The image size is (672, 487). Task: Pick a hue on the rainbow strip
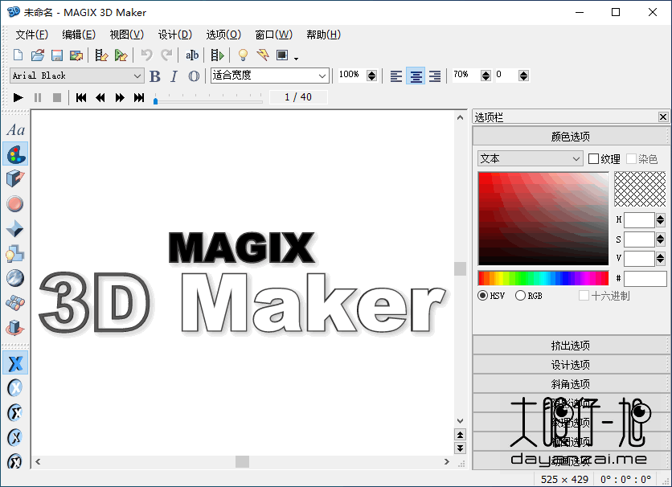coord(543,278)
